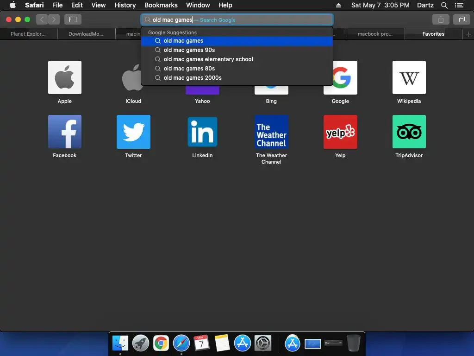
Task: Select the Favorites tab
Action: [433, 34]
